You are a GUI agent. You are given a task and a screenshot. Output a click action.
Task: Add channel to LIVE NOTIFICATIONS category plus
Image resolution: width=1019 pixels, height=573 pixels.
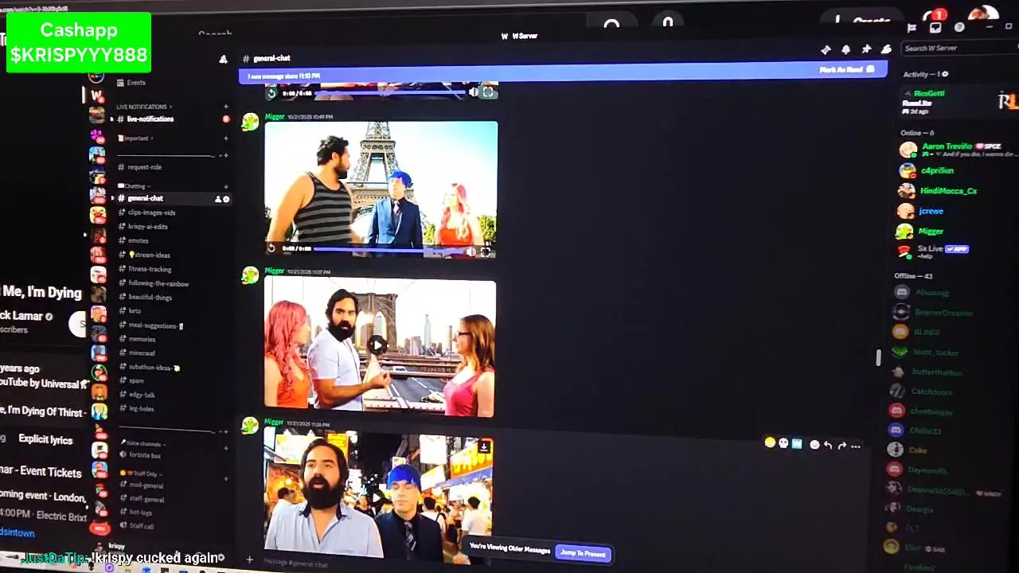(226, 107)
